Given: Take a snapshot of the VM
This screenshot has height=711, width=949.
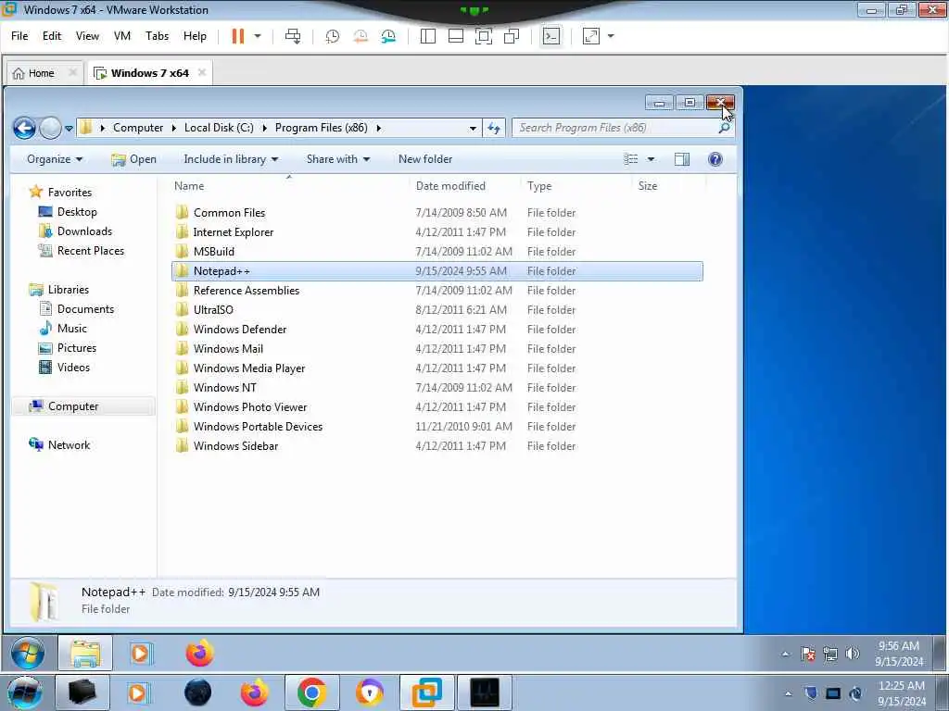Looking at the screenshot, I should (333, 36).
